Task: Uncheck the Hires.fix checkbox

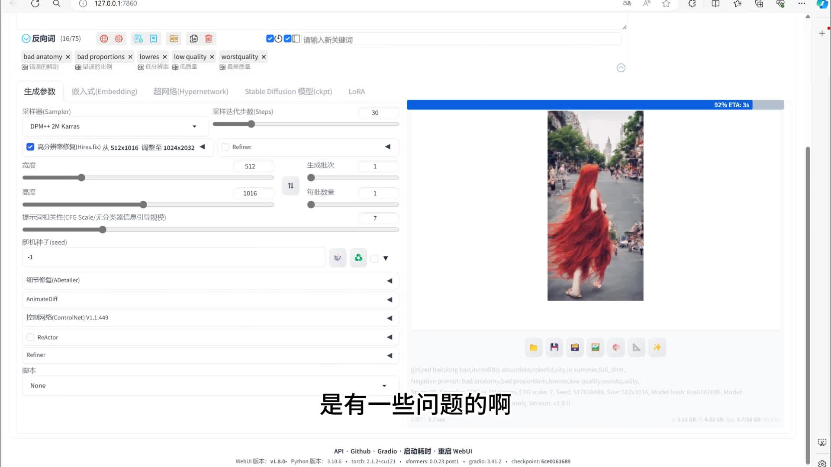Action: click(30, 147)
